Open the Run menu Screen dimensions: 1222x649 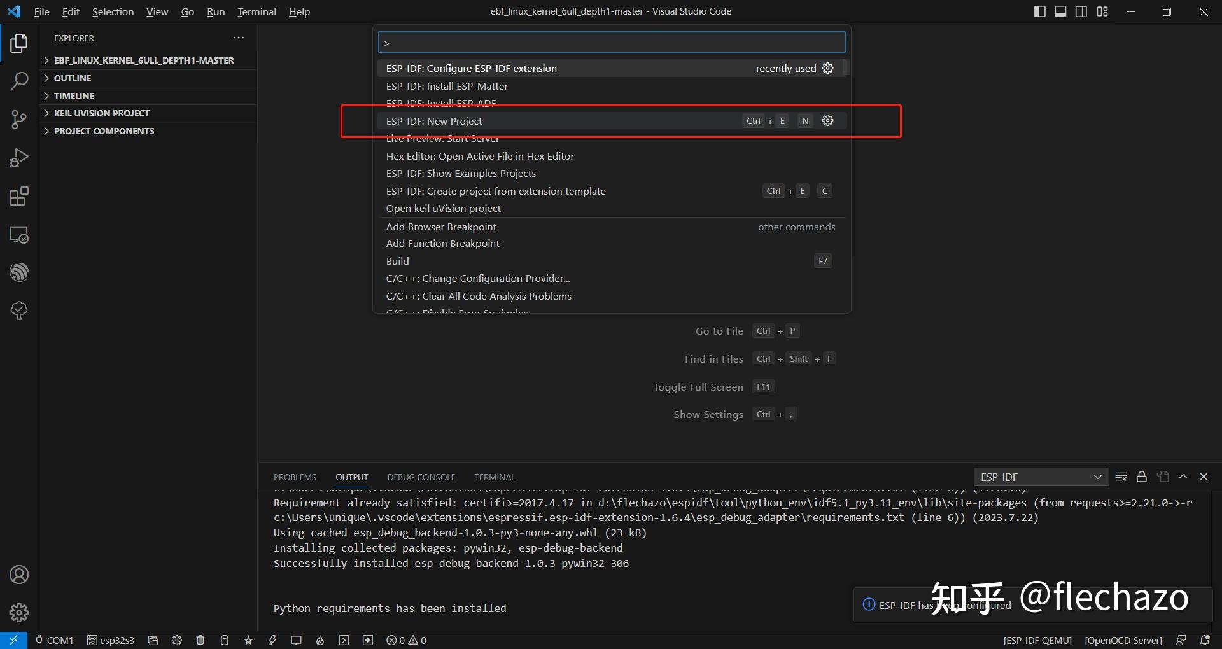[216, 11]
